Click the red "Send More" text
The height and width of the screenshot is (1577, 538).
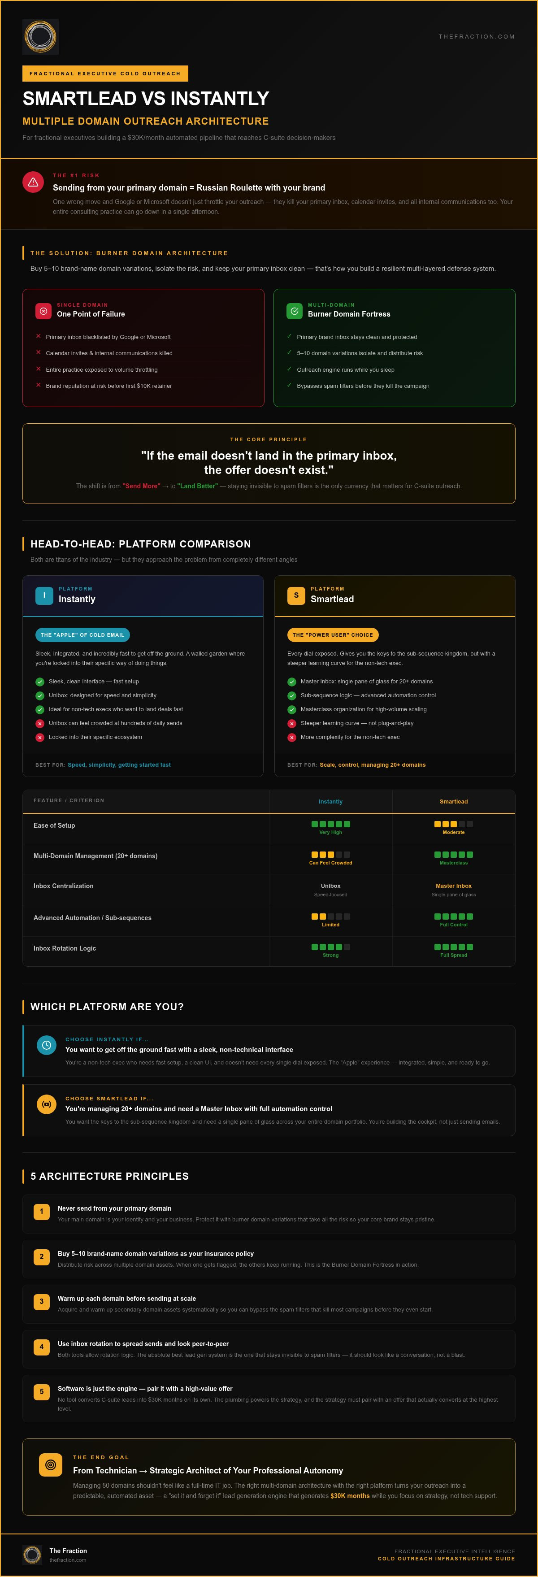pyautogui.click(x=141, y=486)
